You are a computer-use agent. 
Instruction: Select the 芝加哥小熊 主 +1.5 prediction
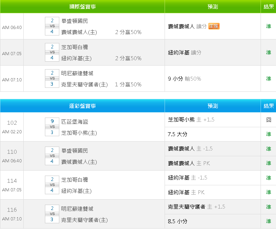pyautogui.click(x=191, y=120)
